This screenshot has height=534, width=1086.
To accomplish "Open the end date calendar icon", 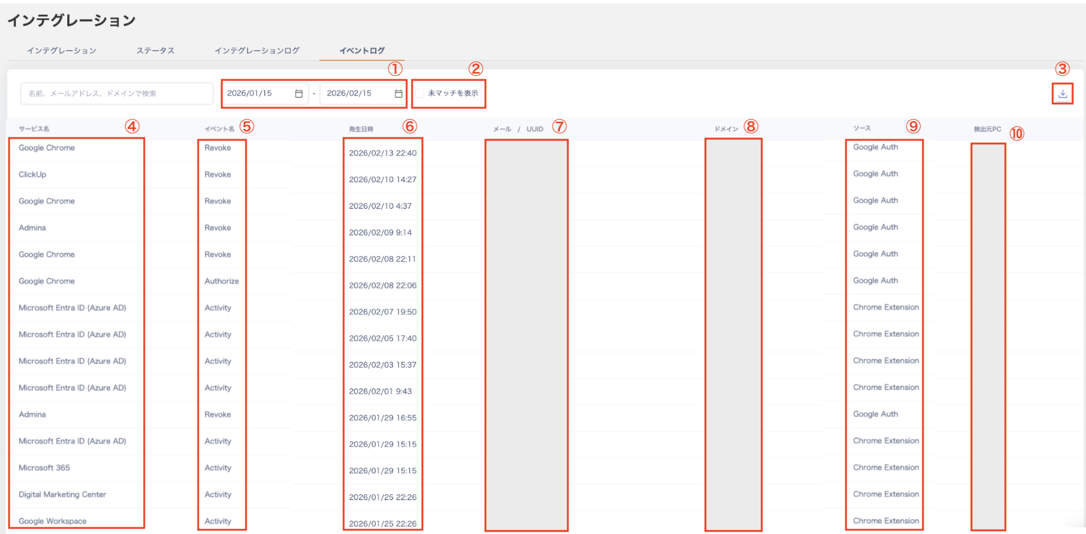I will [398, 93].
